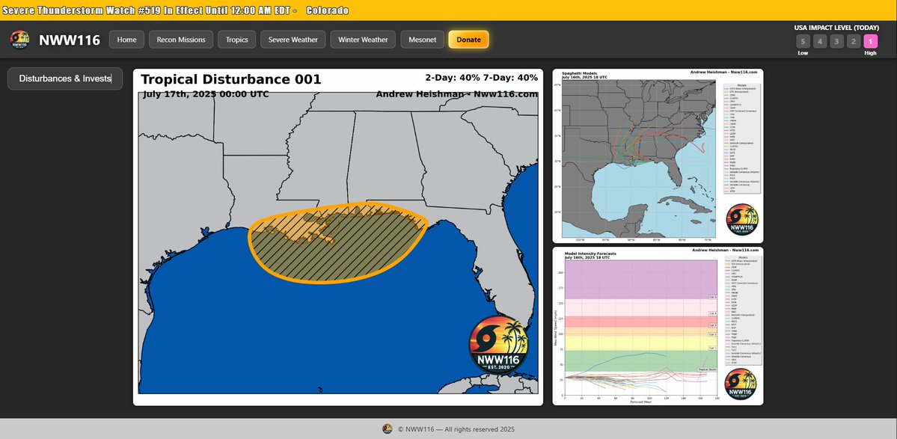This screenshot has height=439, width=897.
Task: Open the Severe Weather section
Action: 293,40
